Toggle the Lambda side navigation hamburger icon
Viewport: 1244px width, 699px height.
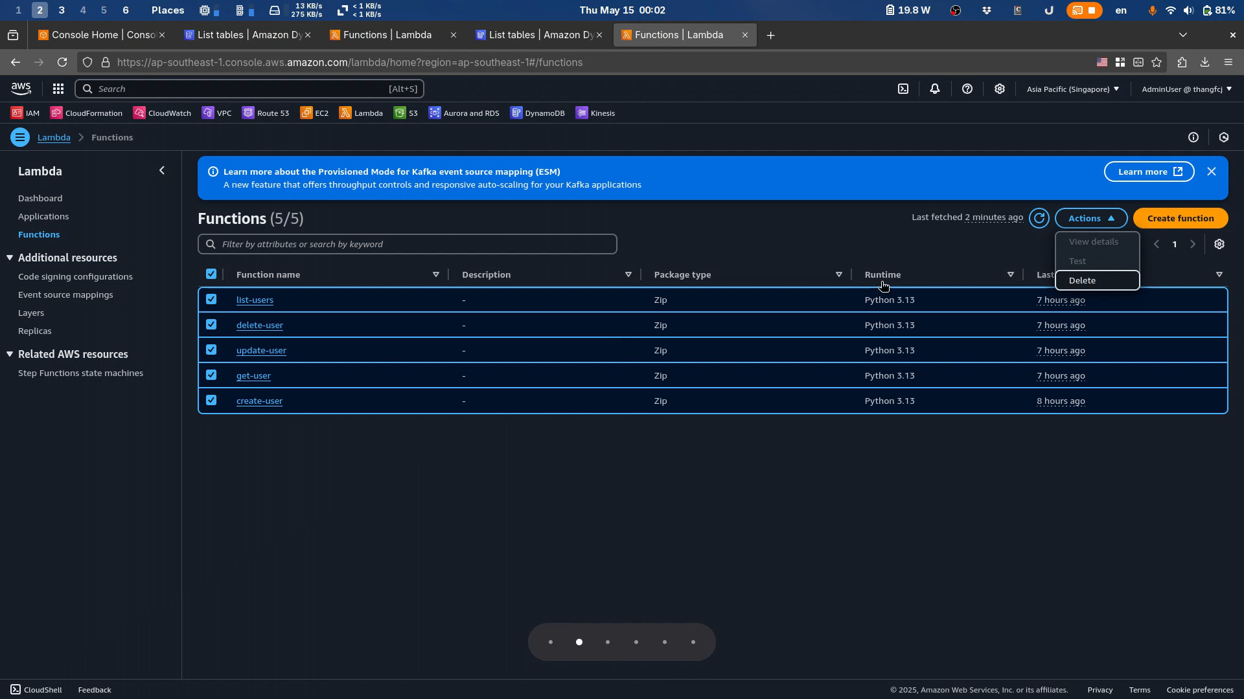(20, 137)
